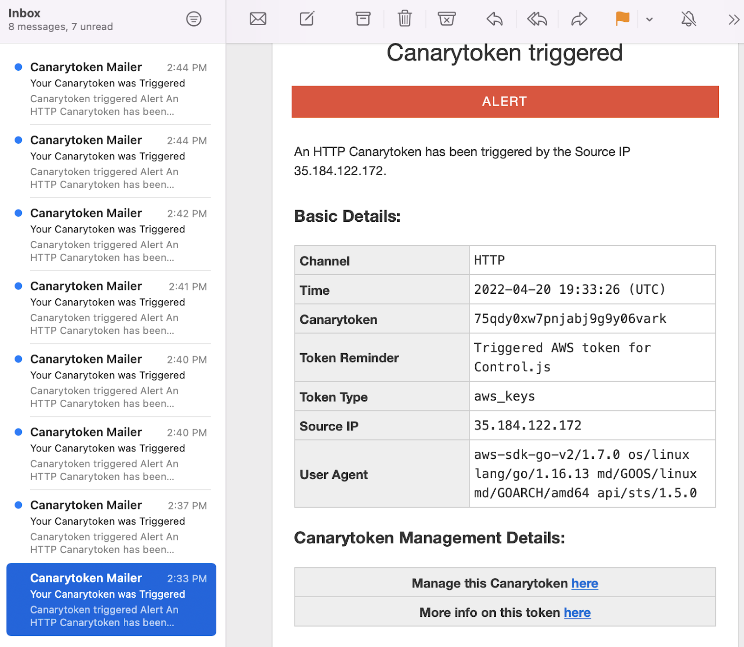The height and width of the screenshot is (647, 744).
Task: Click the red ALERT banner
Action: (505, 102)
